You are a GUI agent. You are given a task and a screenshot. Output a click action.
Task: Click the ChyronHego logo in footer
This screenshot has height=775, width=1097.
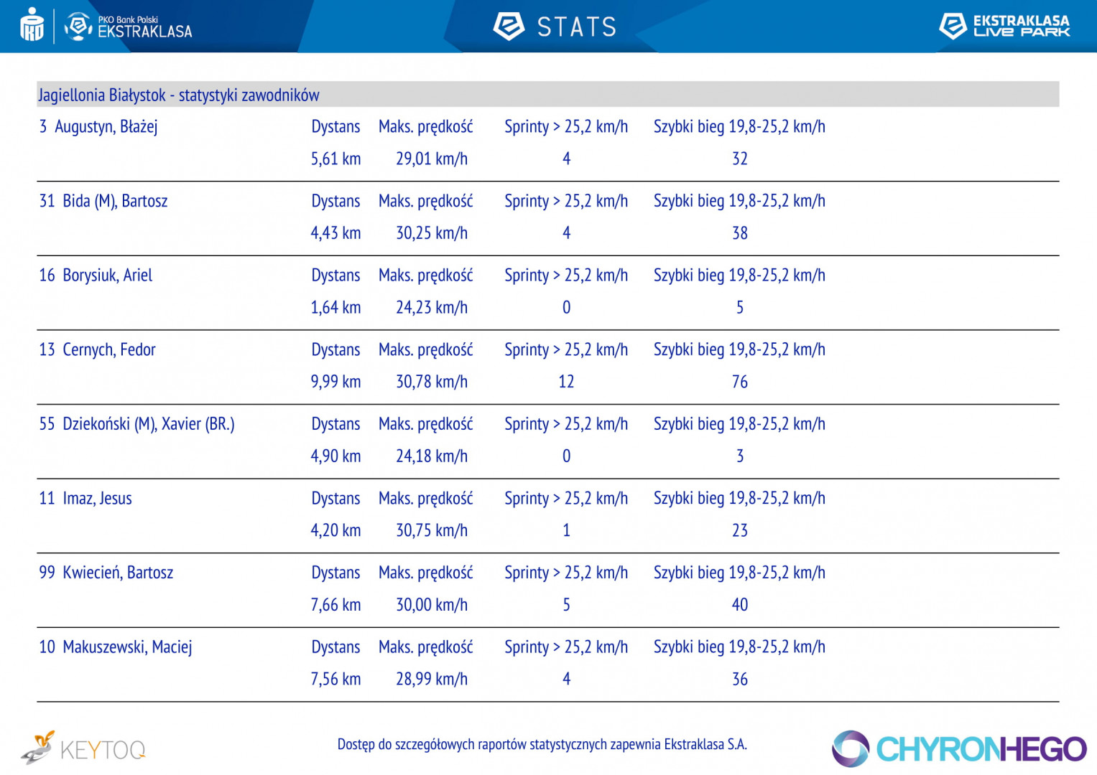[x=959, y=748]
